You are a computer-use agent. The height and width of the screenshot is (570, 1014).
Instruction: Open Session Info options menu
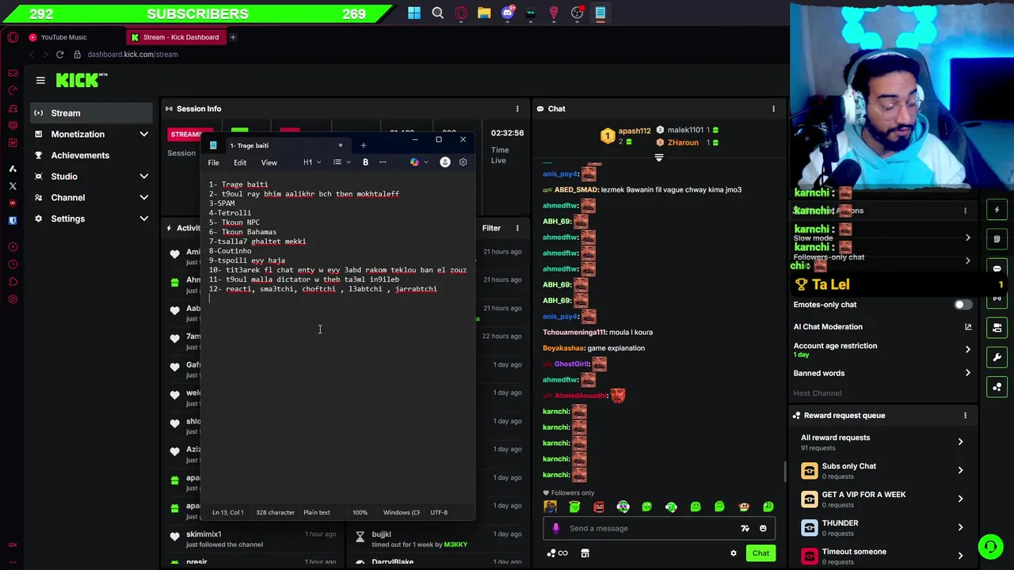click(517, 108)
